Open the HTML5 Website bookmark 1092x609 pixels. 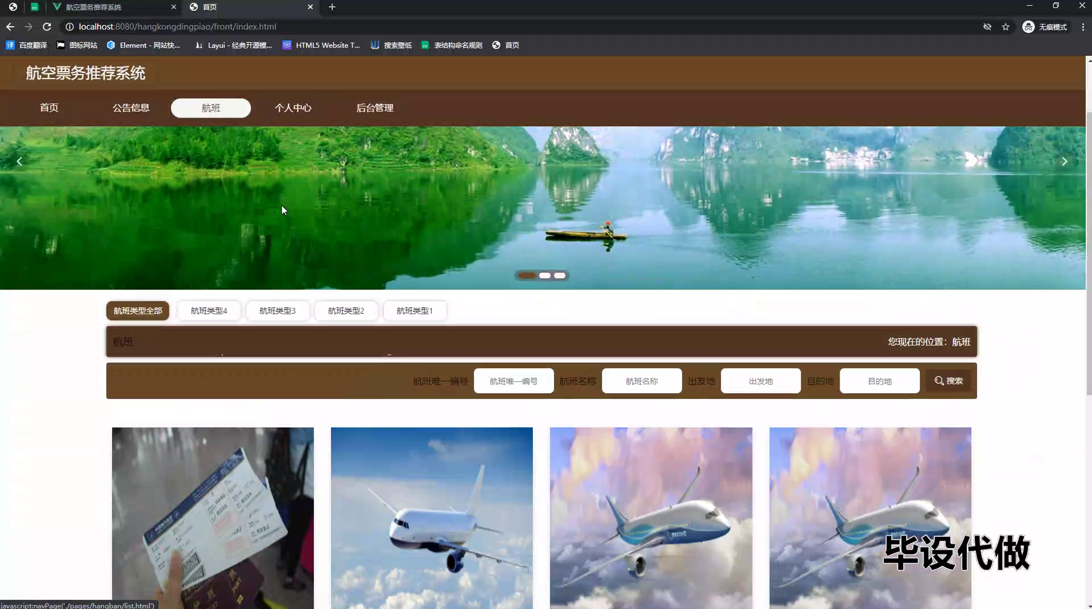click(x=321, y=45)
